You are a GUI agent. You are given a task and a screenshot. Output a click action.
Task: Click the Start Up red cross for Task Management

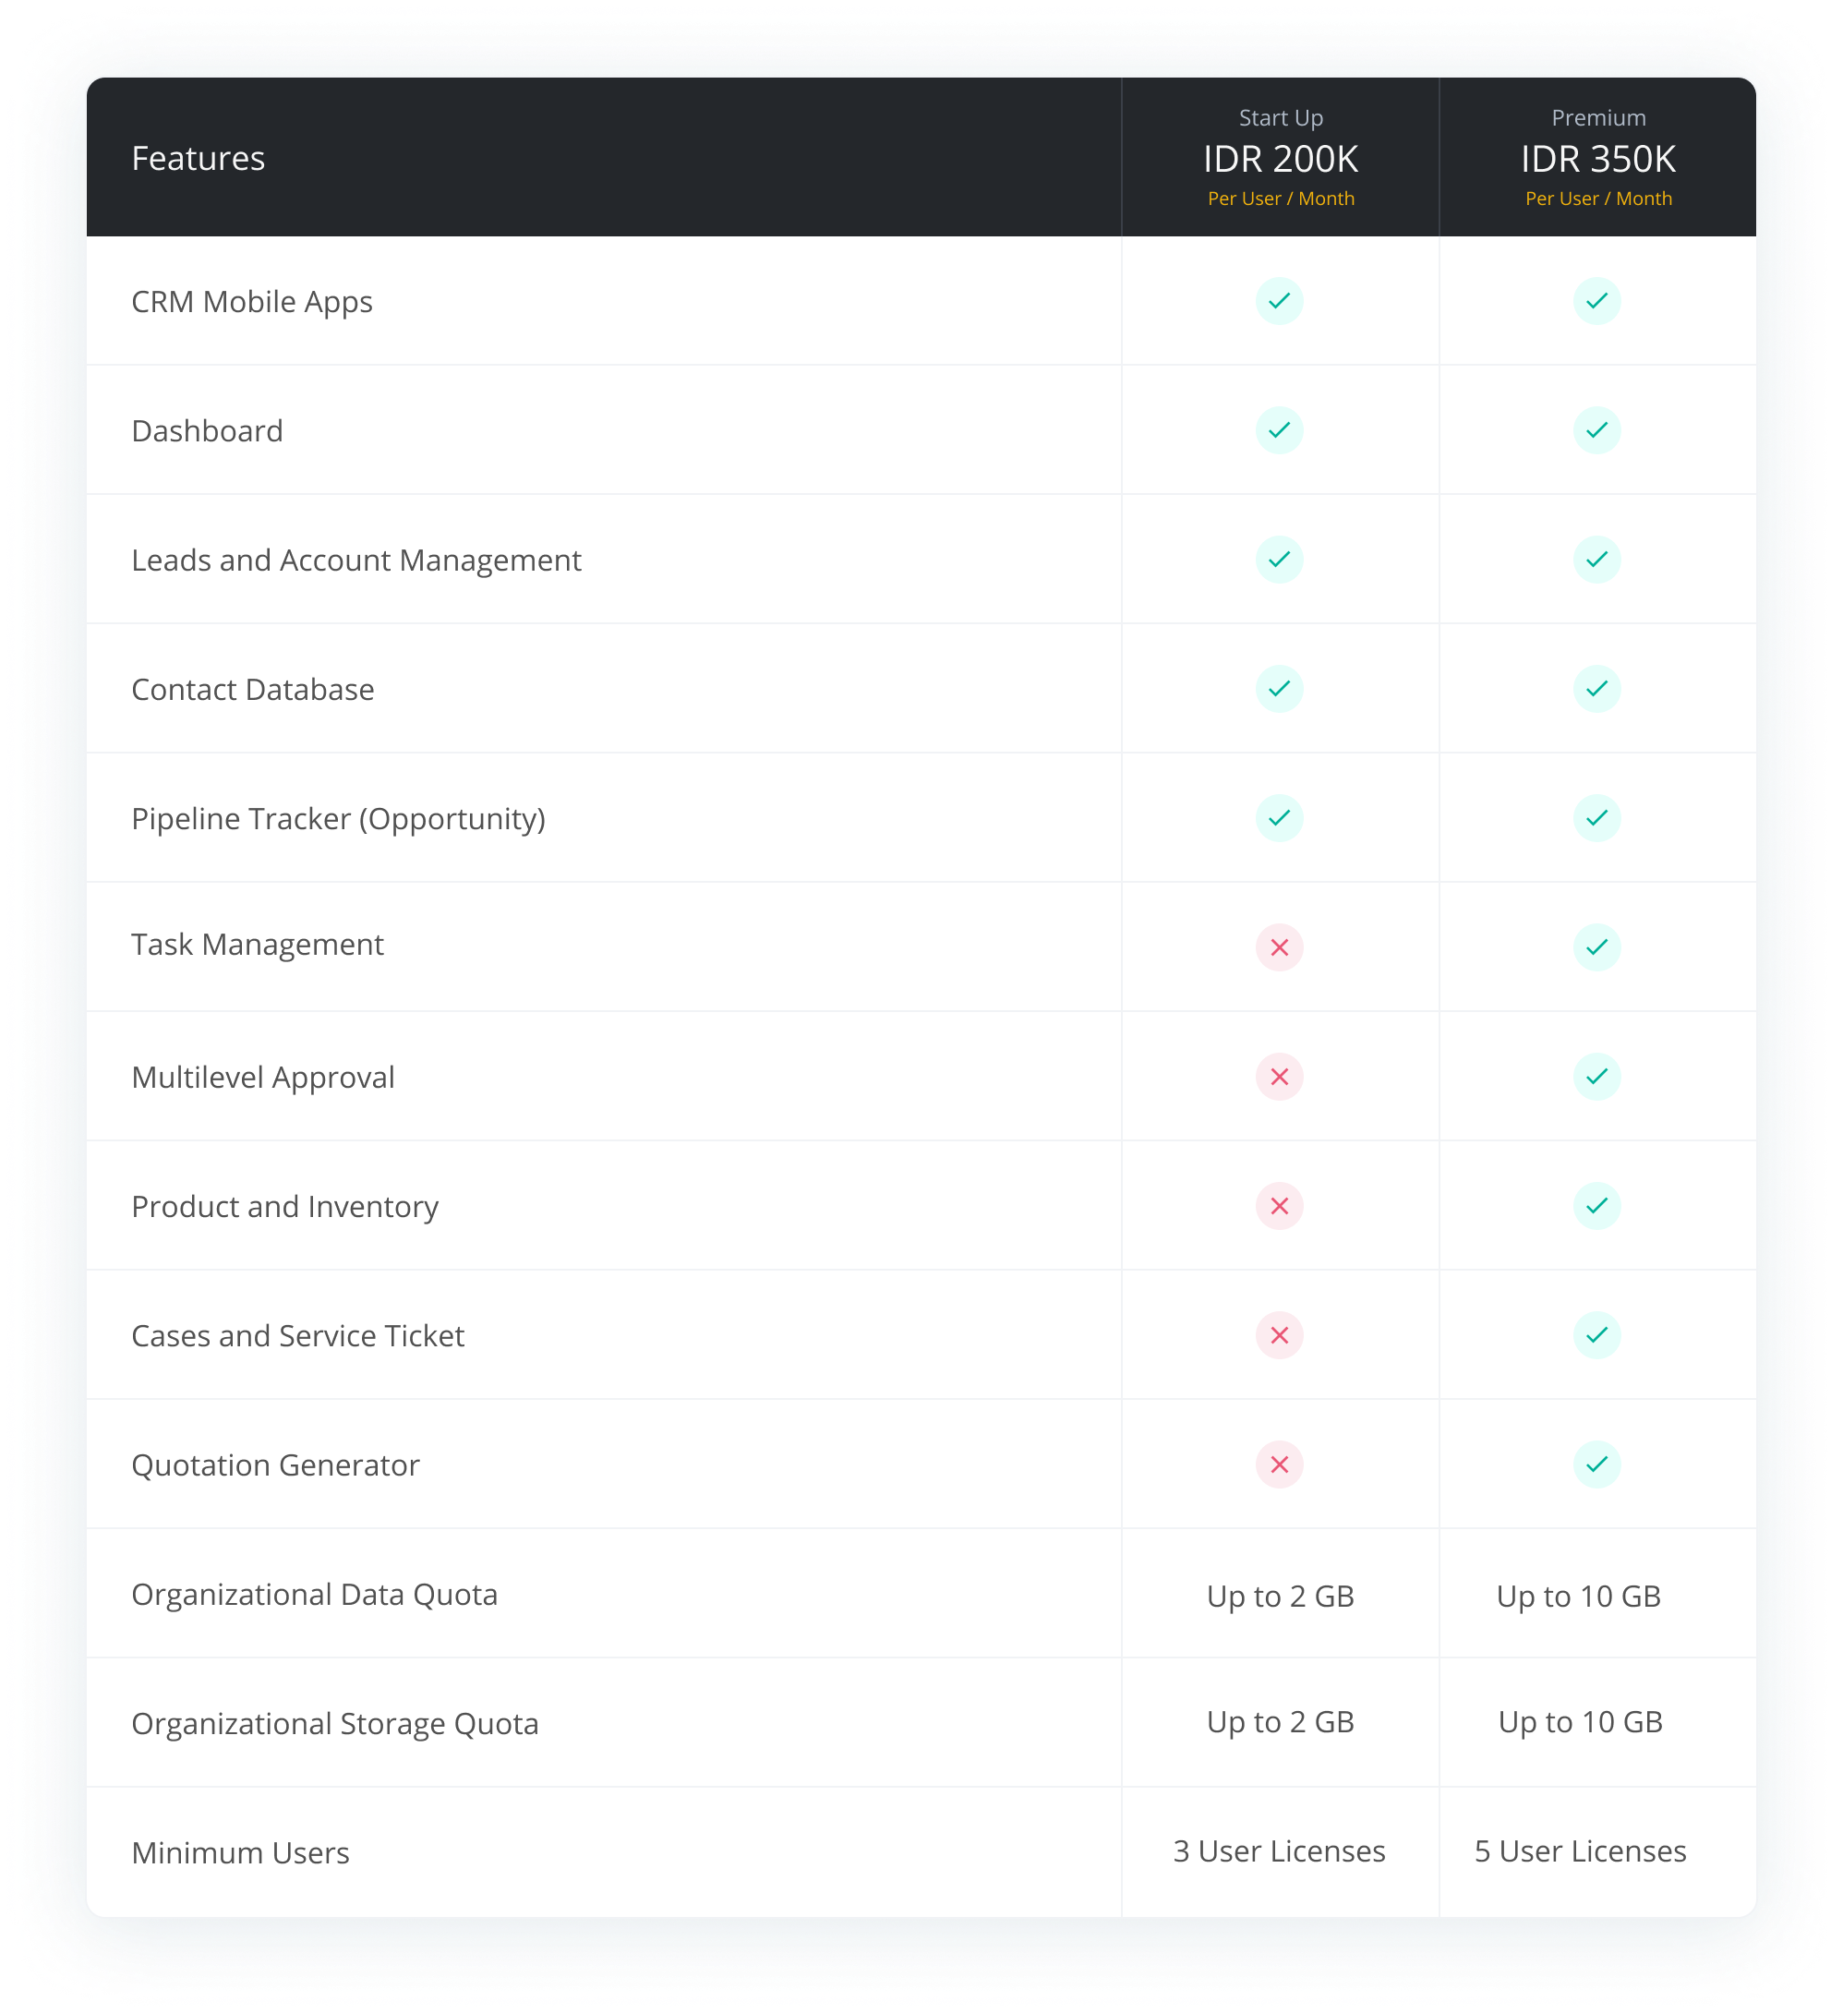click(x=1279, y=946)
